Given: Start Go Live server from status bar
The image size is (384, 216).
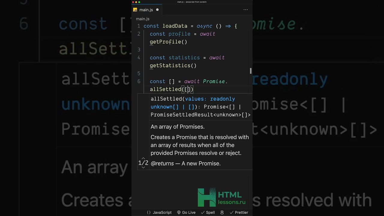Looking at the screenshot, I should coord(186,212).
